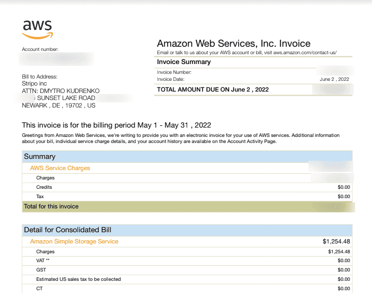Select the VAT ** line item
Image resolution: width=372 pixels, height=293 pixels.
click(43, 260)
